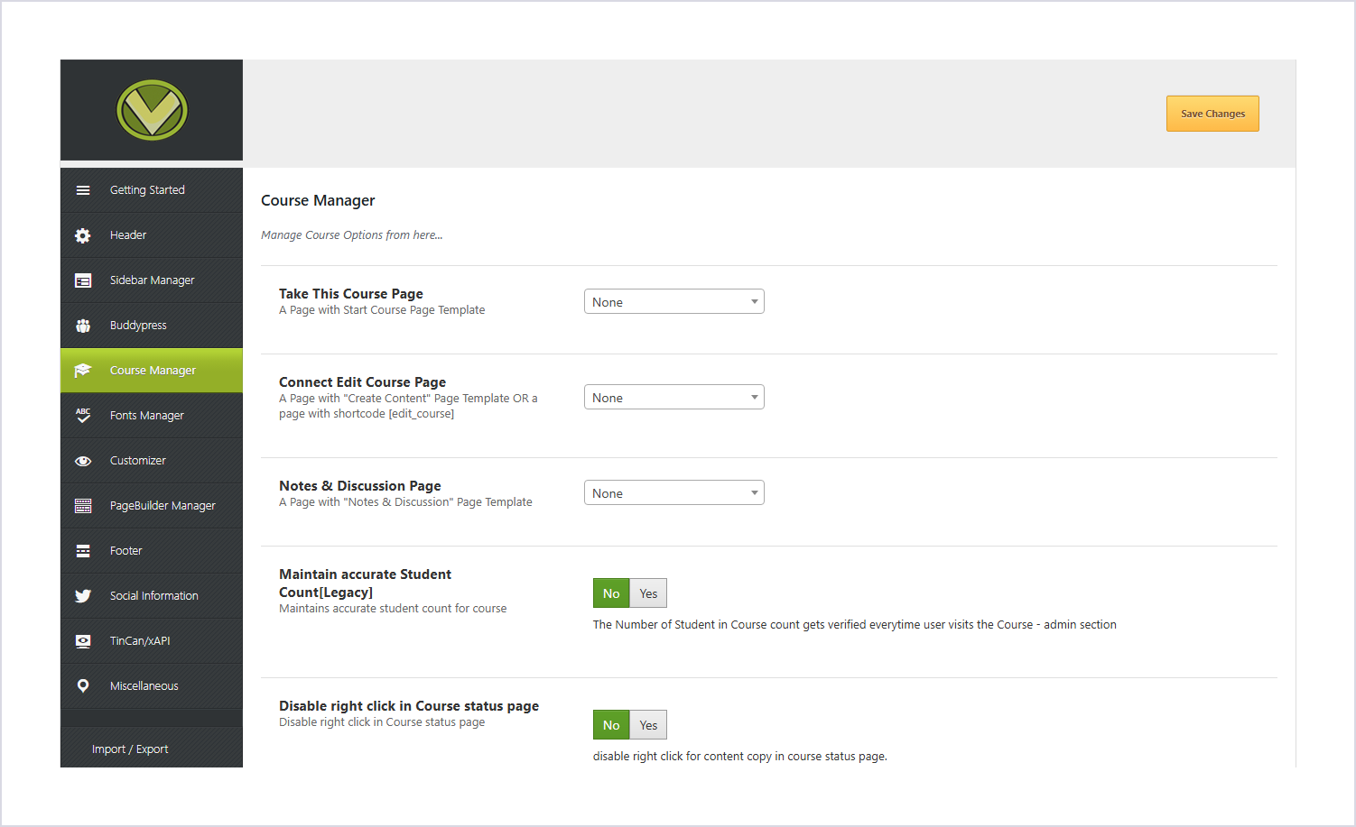Viewport: 1356px width, 827px height.
Task: Set Disable right click option to Yes
Action: point(648,725)
